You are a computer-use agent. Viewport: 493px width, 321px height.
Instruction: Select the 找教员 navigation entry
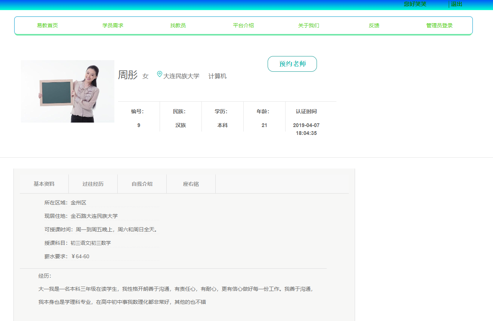coord(178,25)
